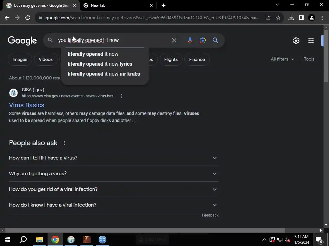Click the scrollbar down arrow

326,225
